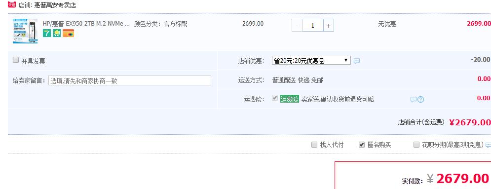Click the -20.00 discount amount
The height and width of the screenshot is (189, 491).
[x=480, y=59]
